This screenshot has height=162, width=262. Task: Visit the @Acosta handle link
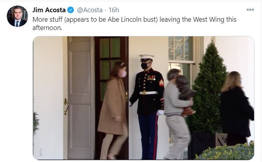pos(90,10)
